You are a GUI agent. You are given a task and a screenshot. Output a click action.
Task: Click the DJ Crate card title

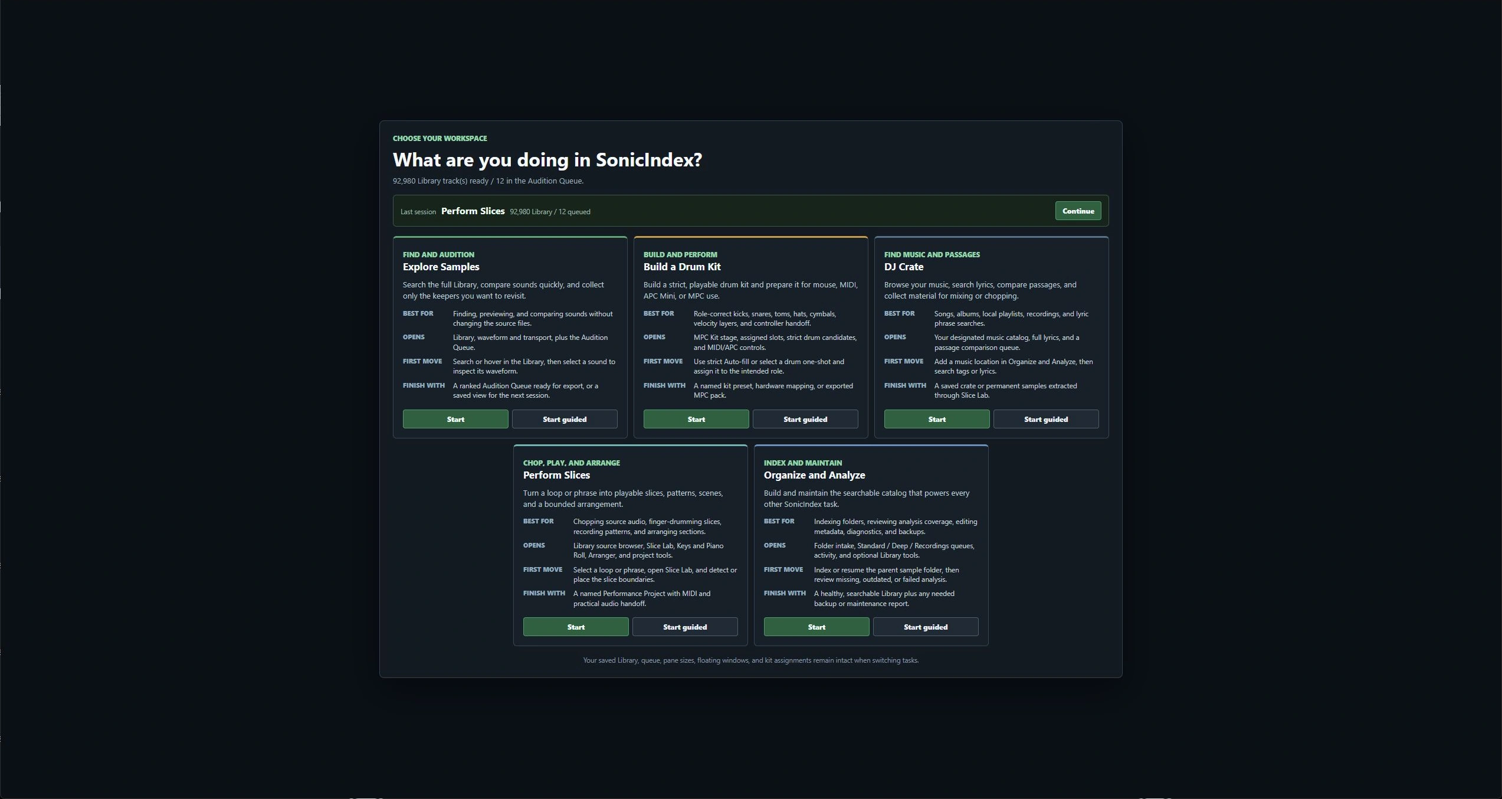[x=904, y=267]
